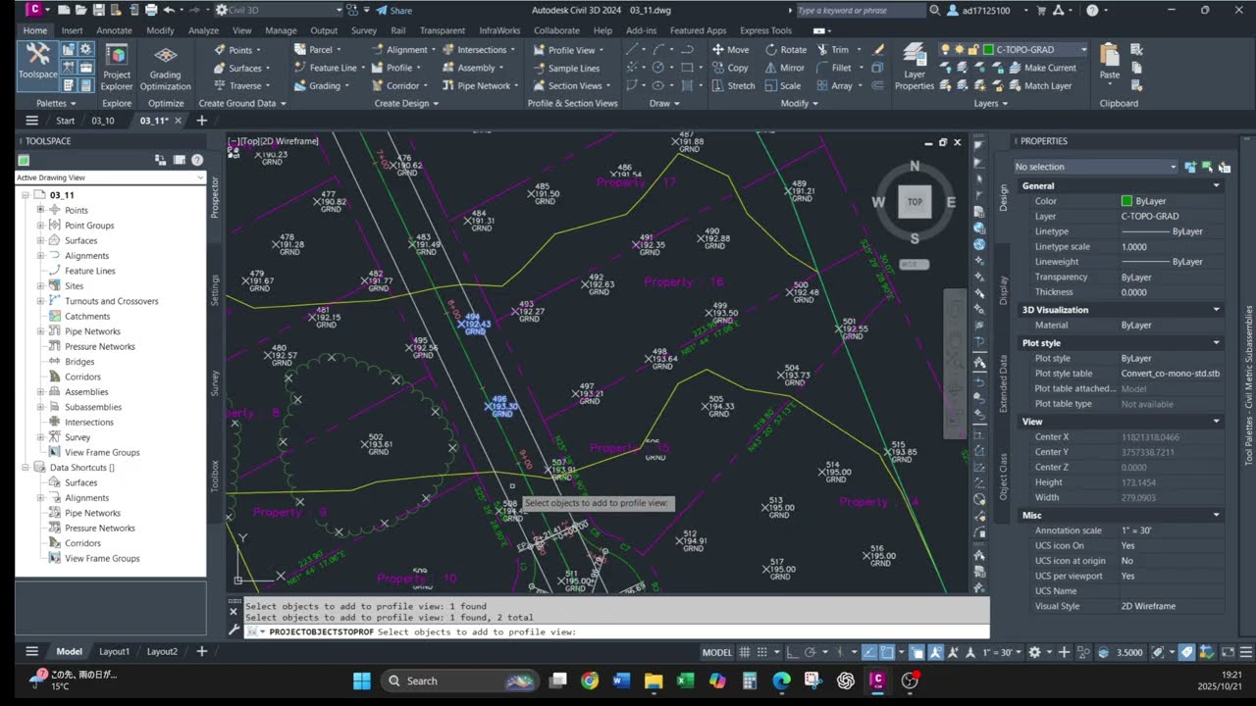
Task: Toggle snap mode in status bar
Action: click(763, 652)
